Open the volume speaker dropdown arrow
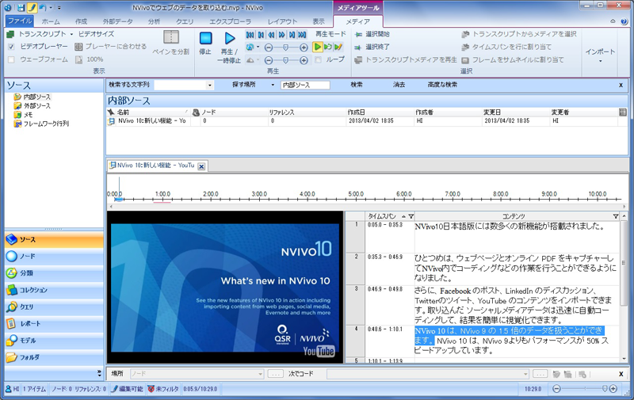 [x=258, y=48]
